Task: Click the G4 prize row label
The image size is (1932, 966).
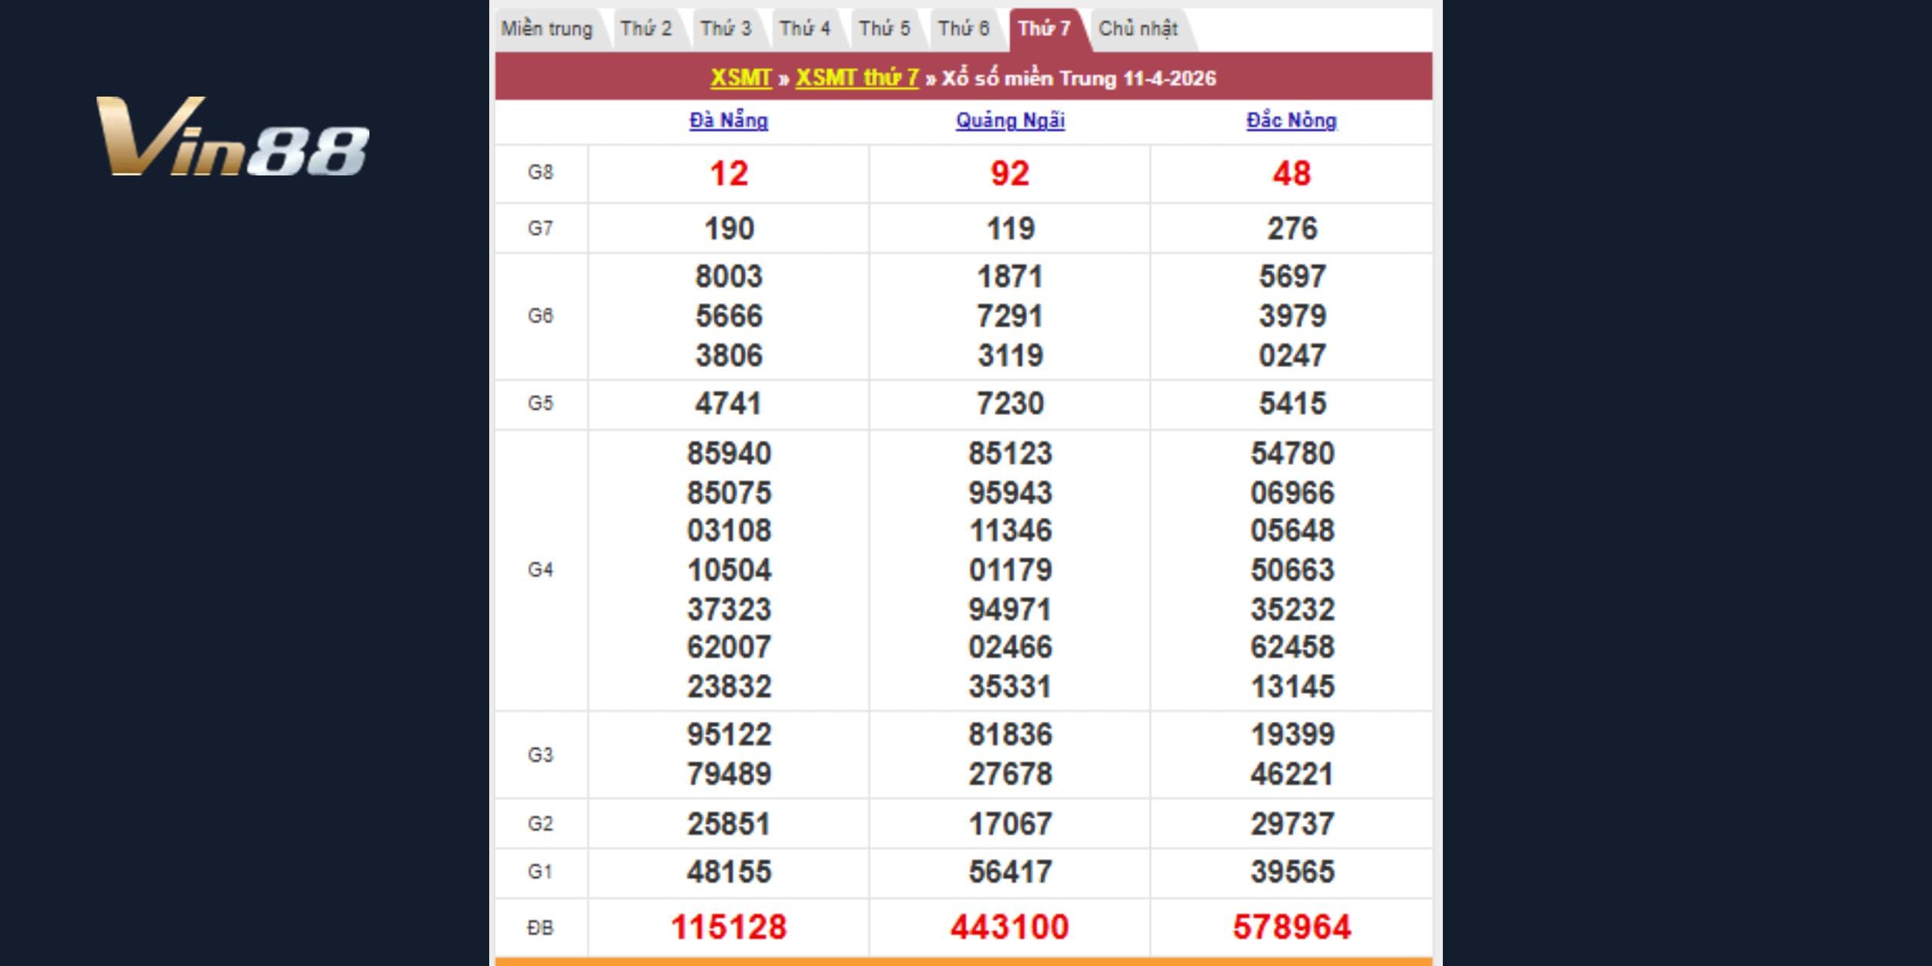Action: (540, 570)
